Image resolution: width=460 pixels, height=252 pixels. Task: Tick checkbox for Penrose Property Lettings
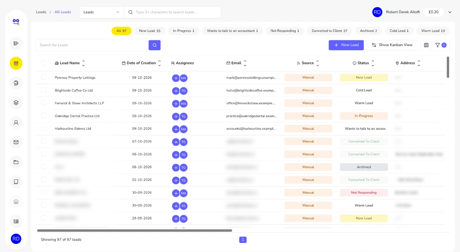point(43,77)
